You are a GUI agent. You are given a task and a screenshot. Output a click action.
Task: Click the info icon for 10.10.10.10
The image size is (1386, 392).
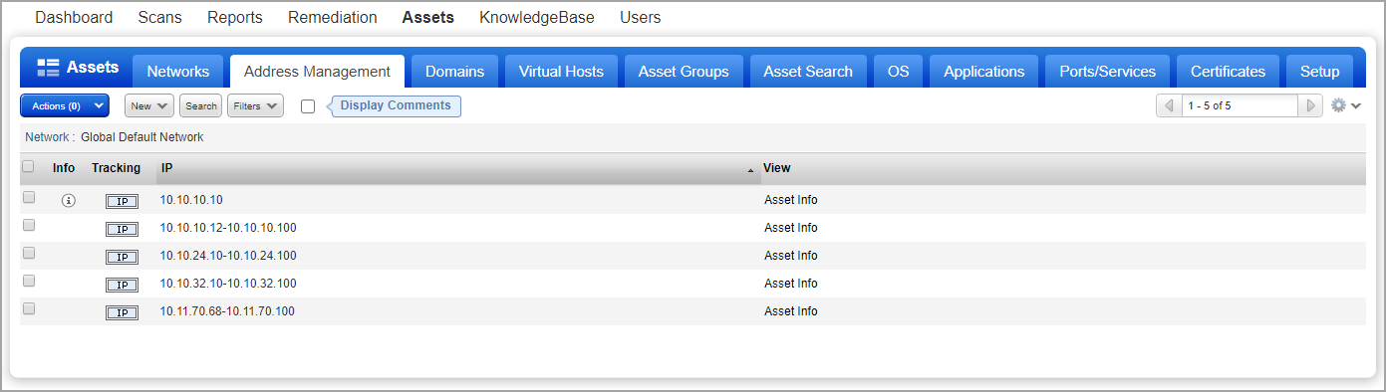(x=68, y=200)
